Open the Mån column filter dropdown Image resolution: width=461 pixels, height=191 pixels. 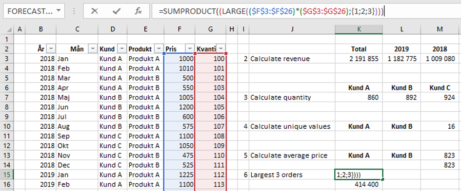(93, 49)
